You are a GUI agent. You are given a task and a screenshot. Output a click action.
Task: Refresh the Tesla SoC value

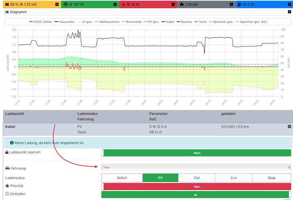(x=160, y=132)
